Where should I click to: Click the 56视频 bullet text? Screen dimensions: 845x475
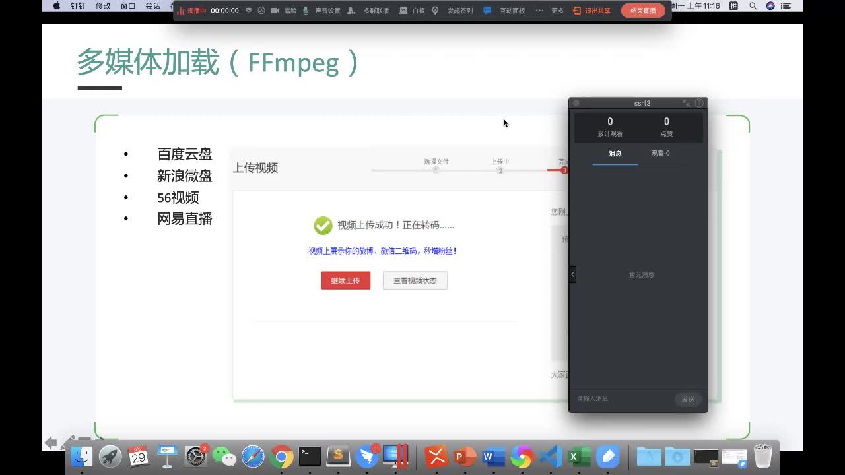pos(178,198)
